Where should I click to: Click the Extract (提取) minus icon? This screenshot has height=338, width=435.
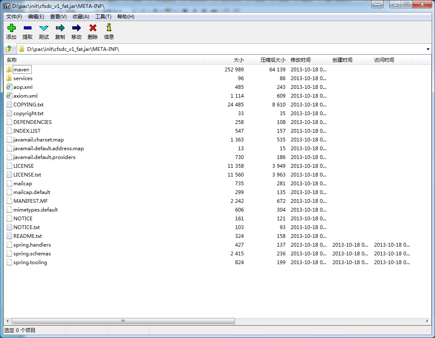tap(28, 28)
